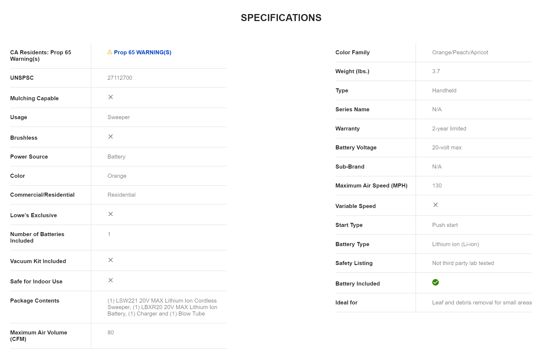Click the Package Contents description text
The width and height of the screenshot is (544, 352).
point(162,307)
